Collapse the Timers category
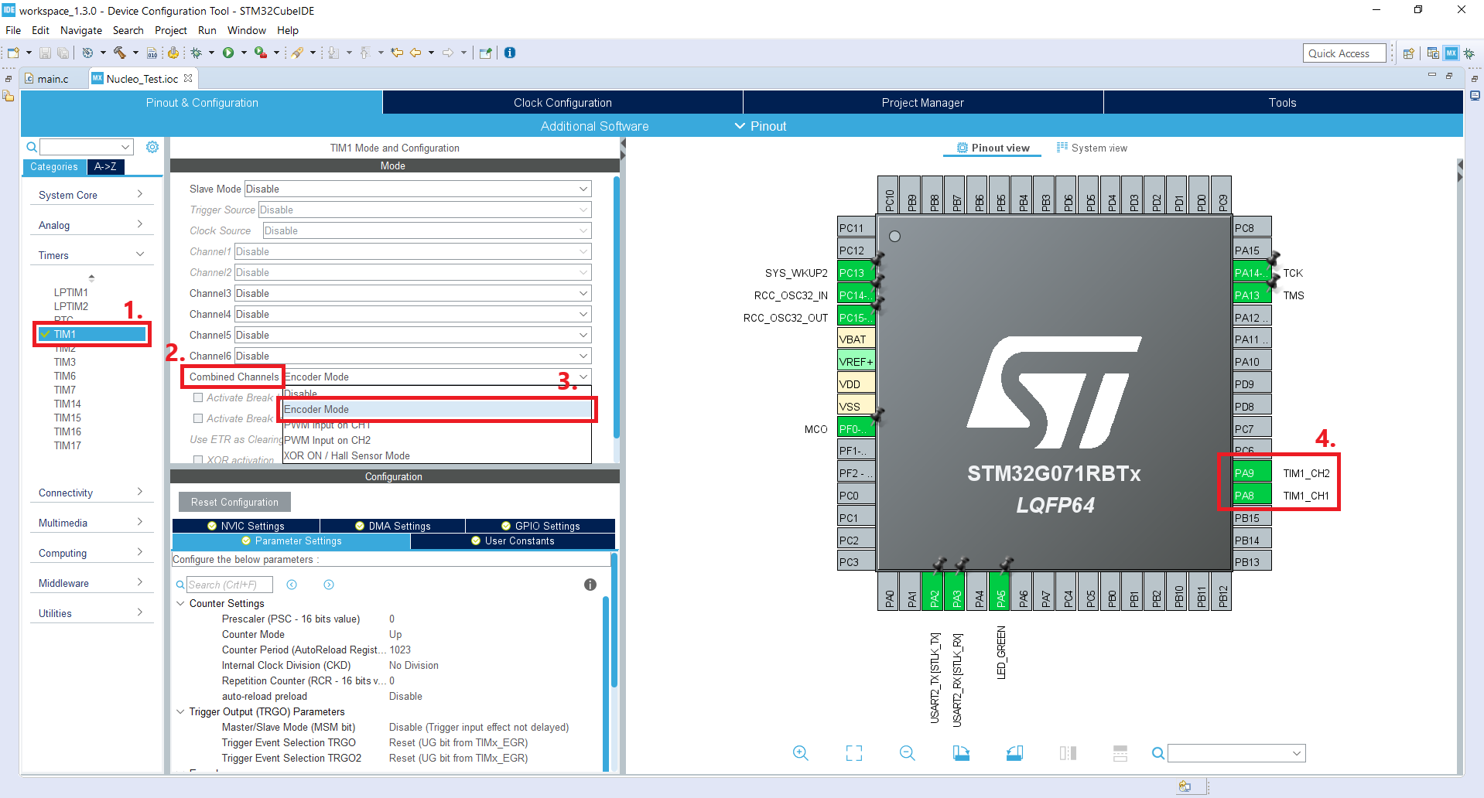Viewport: 1484px width, 798px height. [91, 255]
